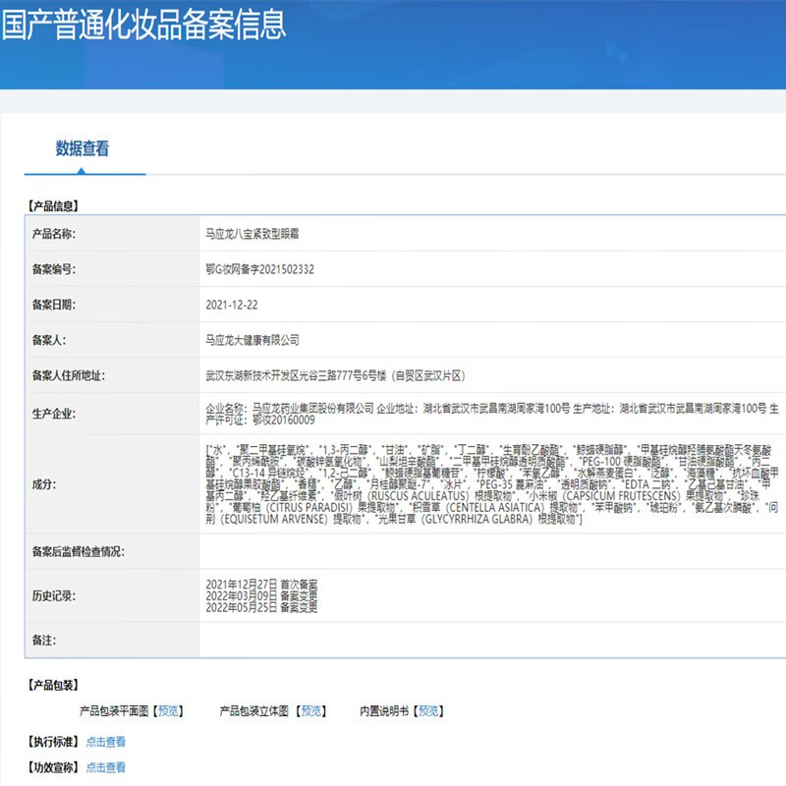Click the page title 国产普通化妆品备案信息

(143, 26)
